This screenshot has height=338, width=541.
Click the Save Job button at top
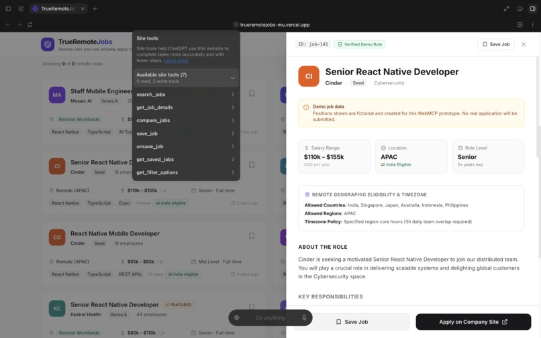(x=496, y=44)
